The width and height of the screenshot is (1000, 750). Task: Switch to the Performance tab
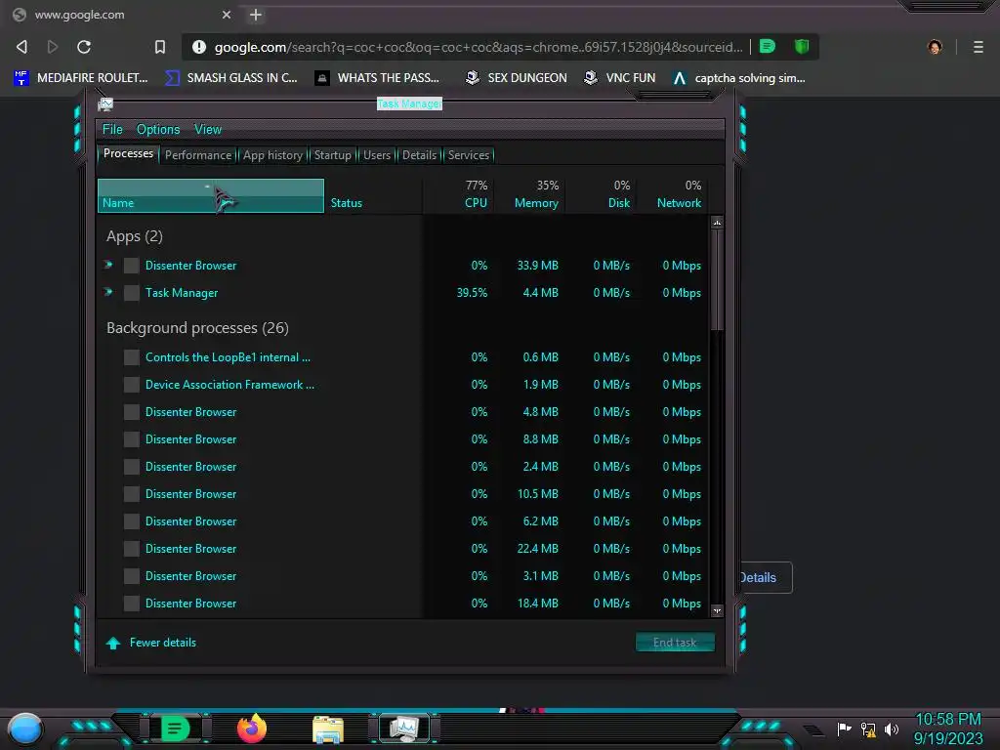click(x=198, y=155)
